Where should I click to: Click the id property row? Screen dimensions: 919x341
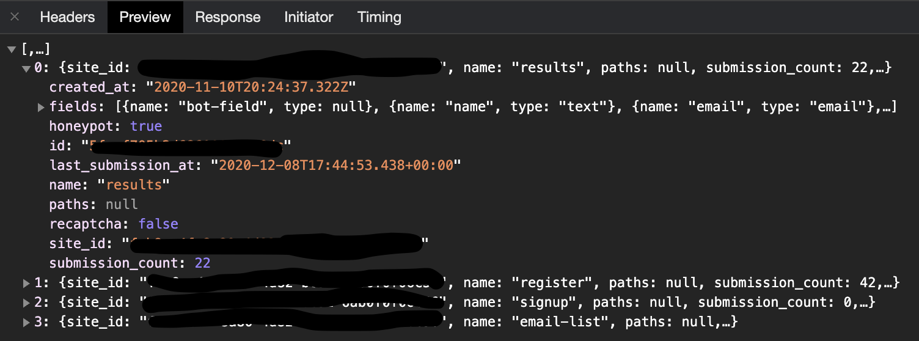pyautogui.click(x=169, y=146)
